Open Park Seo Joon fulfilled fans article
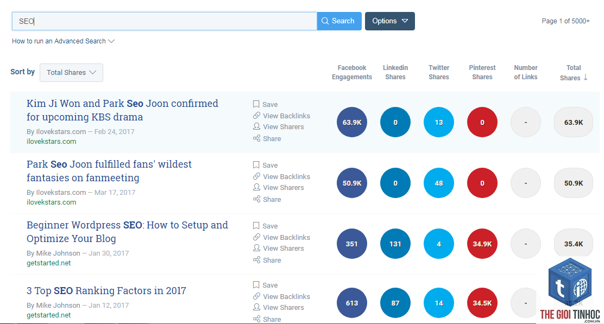This screenshot has height=324, width=604. [109, 171]
